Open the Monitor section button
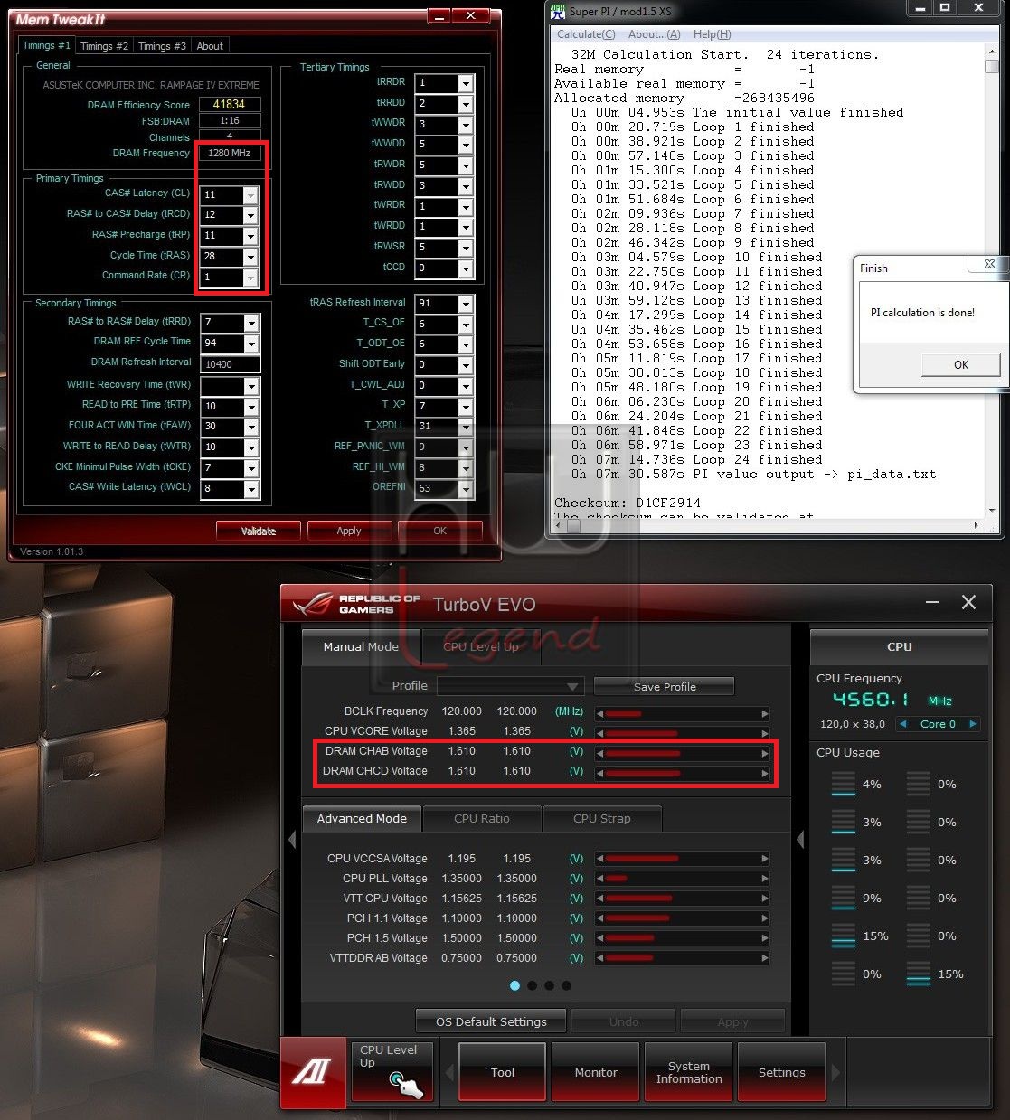The width and height of the screenshot is (1010, 1120). [596, 1072]
